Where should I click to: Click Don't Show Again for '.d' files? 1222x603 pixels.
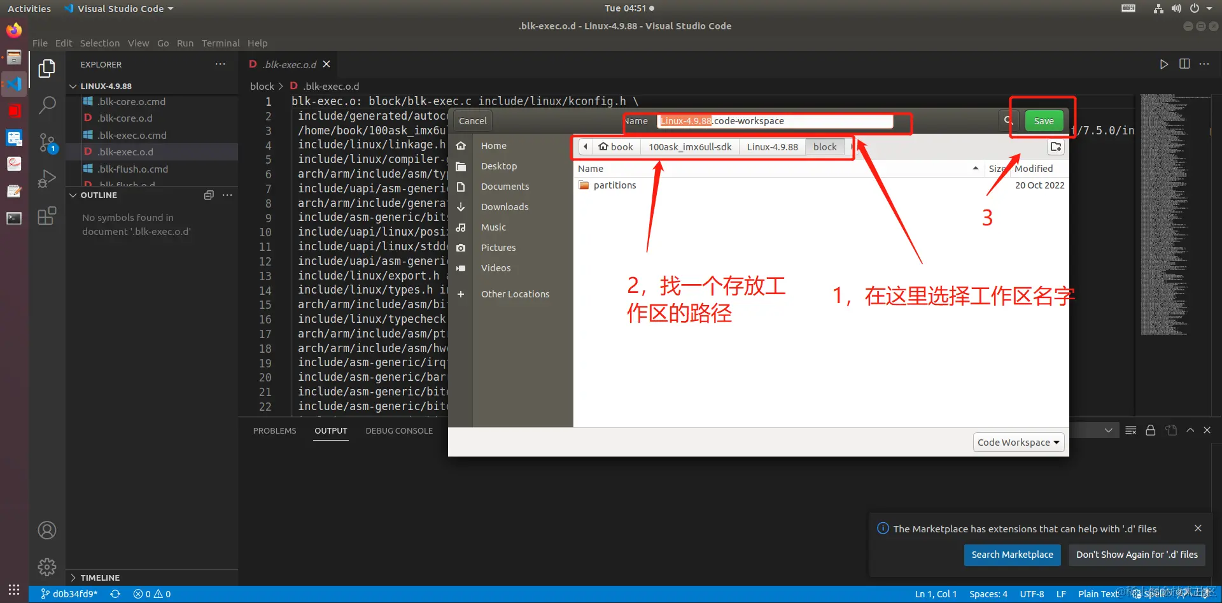click(x=1137, y=555)
